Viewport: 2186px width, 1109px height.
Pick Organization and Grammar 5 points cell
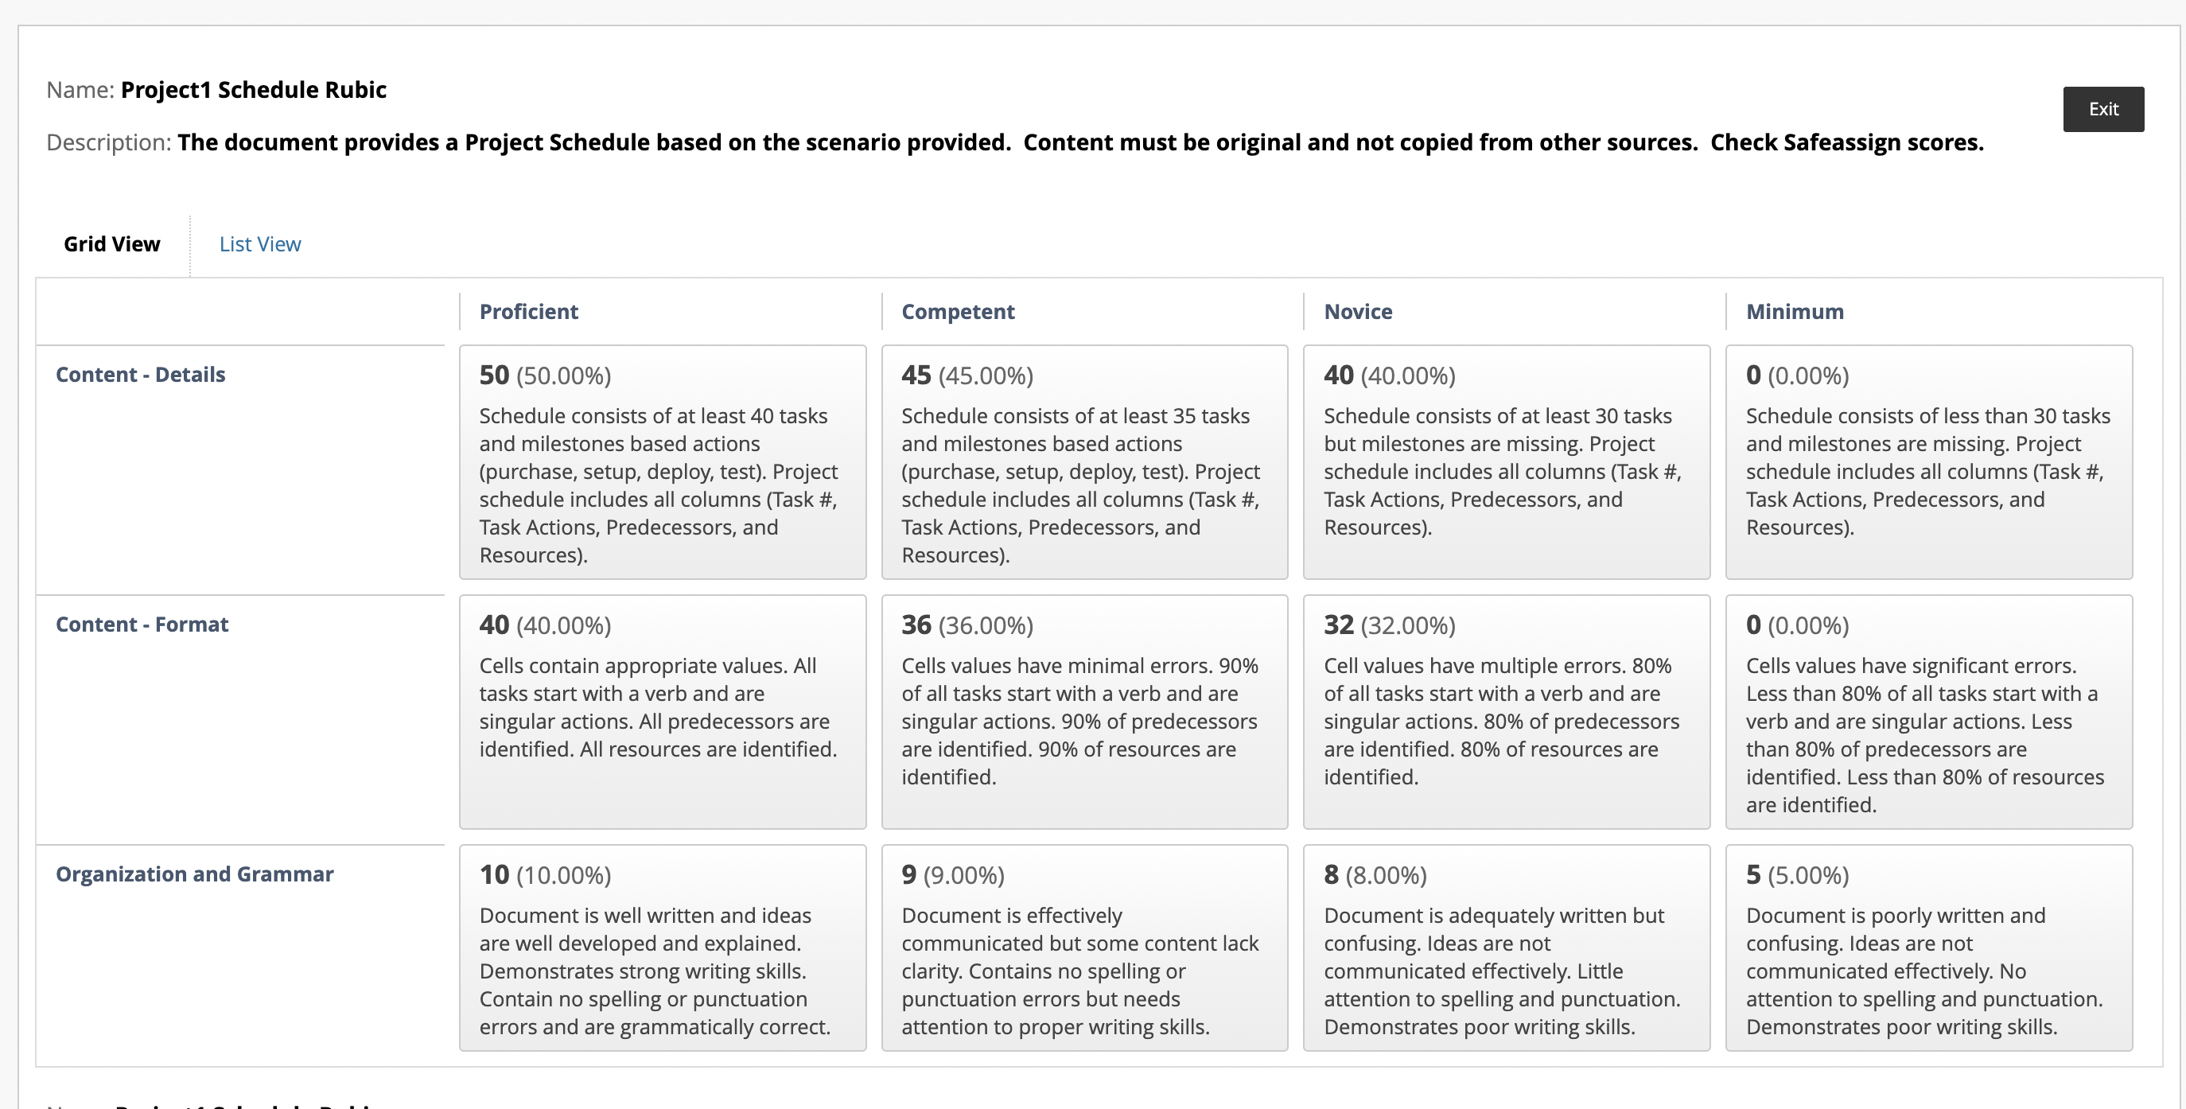click(1929, 948)
